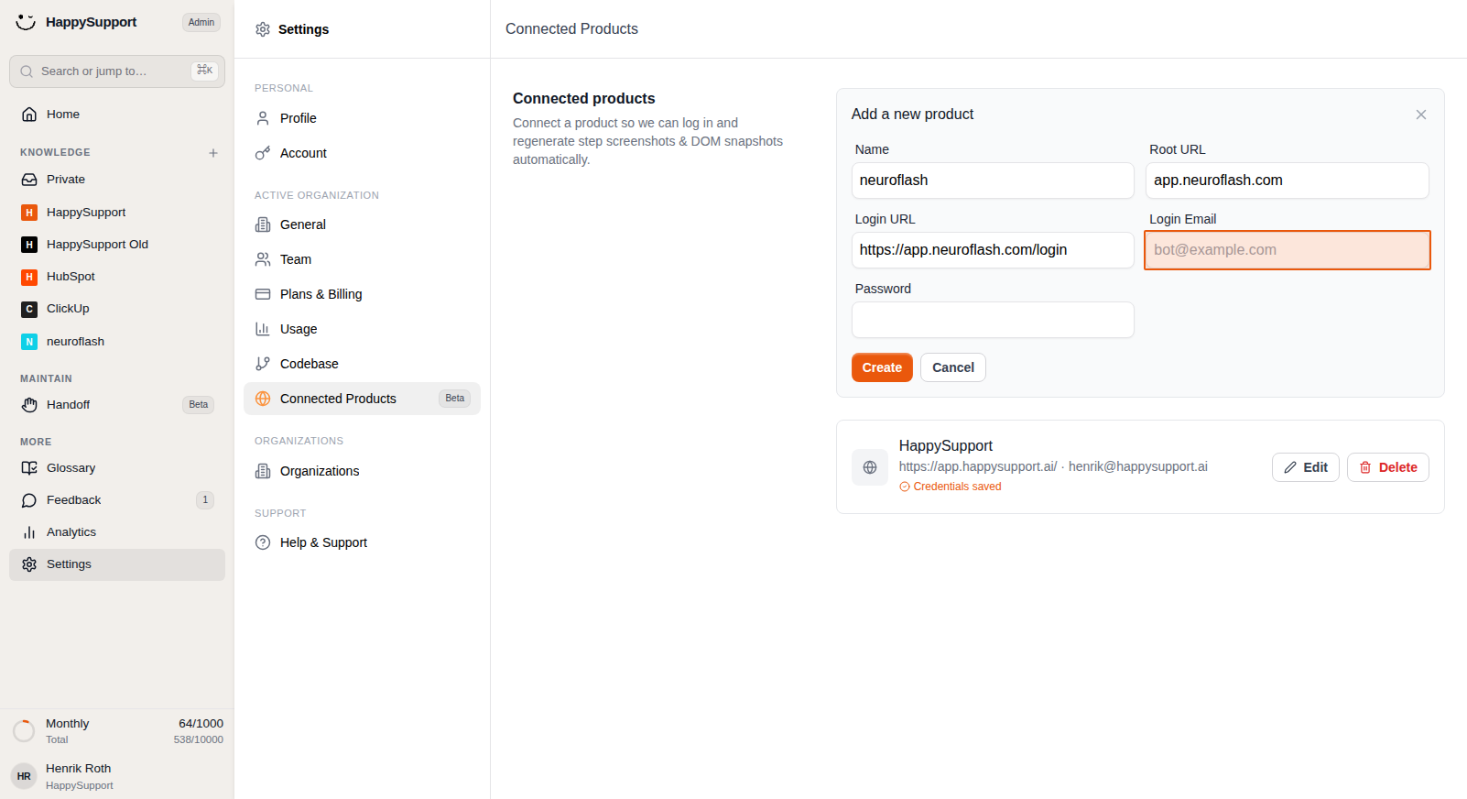Click the Feedback count badge 1
Screen dimensions: 1467x799
(205, 500)
